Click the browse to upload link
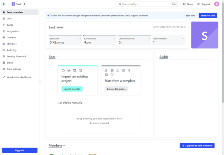 [100, 123]
